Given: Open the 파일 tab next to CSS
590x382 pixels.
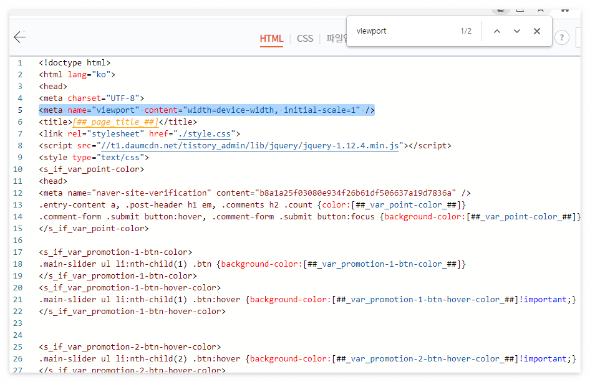Looking at the screenshot, I should click(x=336, y=39).
